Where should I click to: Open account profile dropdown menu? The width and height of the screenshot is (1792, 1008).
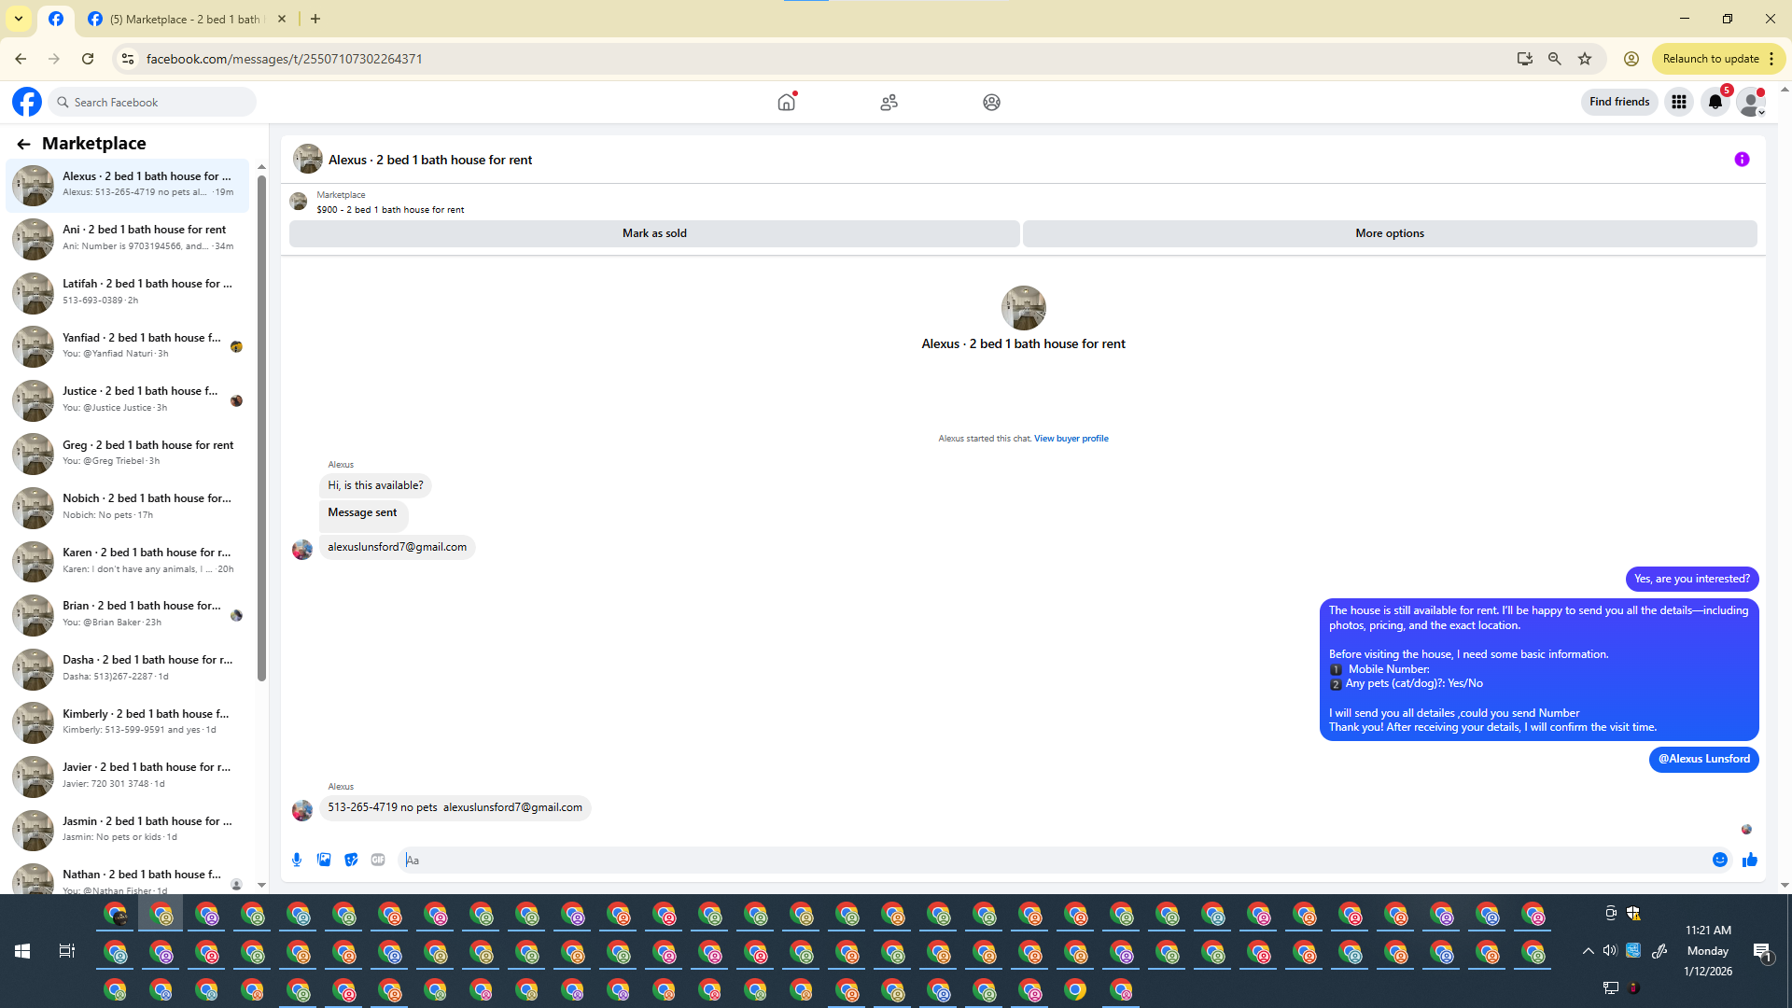(x=1751, y=102)
